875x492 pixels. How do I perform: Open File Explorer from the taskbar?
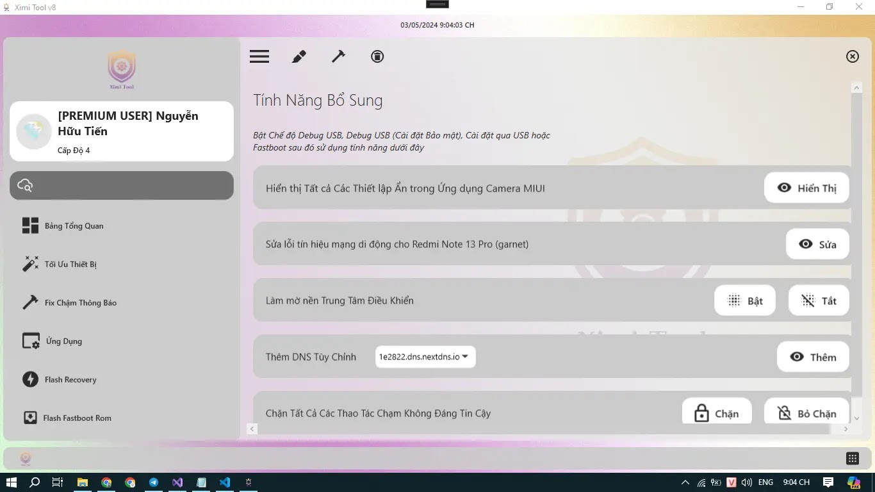[x=82, y=482]
